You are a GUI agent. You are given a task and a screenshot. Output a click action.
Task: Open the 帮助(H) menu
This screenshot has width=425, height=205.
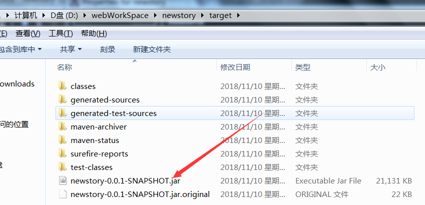[x=94, y=34]
